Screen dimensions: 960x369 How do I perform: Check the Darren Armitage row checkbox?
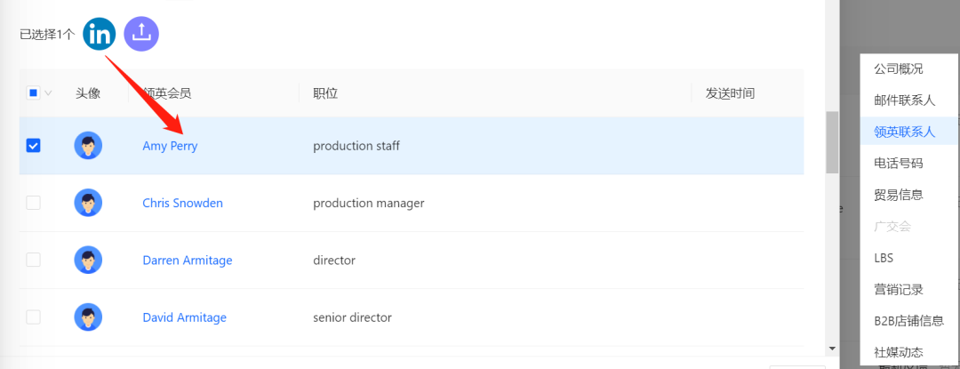coord(33,260)
